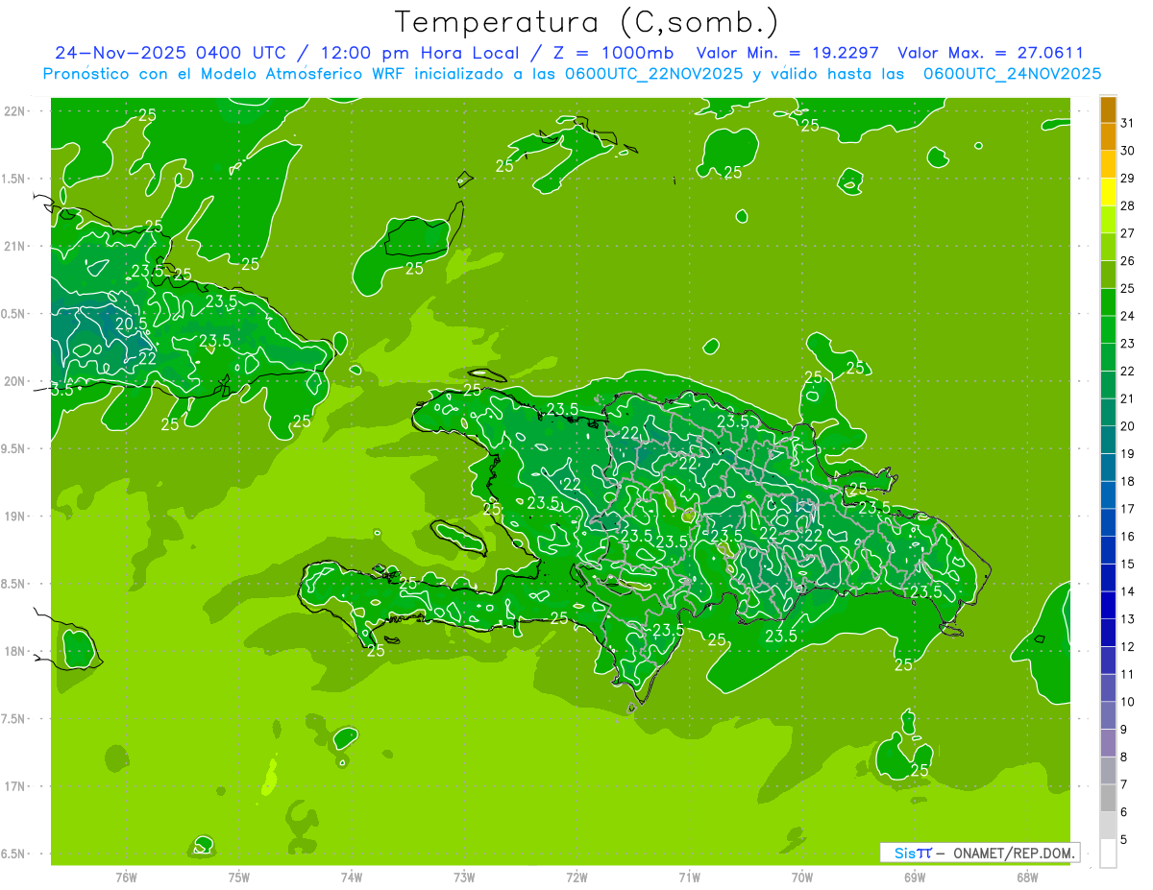Click the "17N" latitude axis label
Image resolution: width=1153 pixels, height=890 pixels.
(16, 786)
